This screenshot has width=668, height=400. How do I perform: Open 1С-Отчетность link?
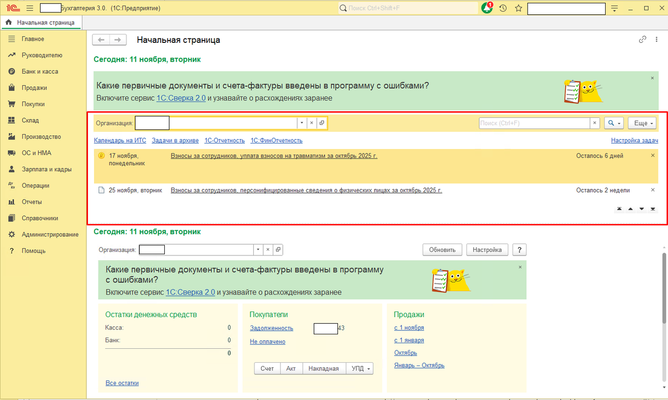[x=224, y=141]
